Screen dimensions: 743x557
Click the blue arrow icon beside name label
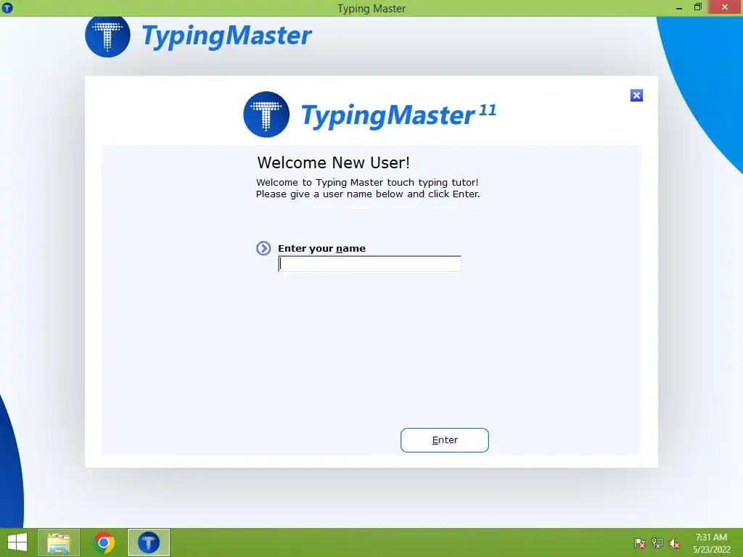click(x=263, y=248)
